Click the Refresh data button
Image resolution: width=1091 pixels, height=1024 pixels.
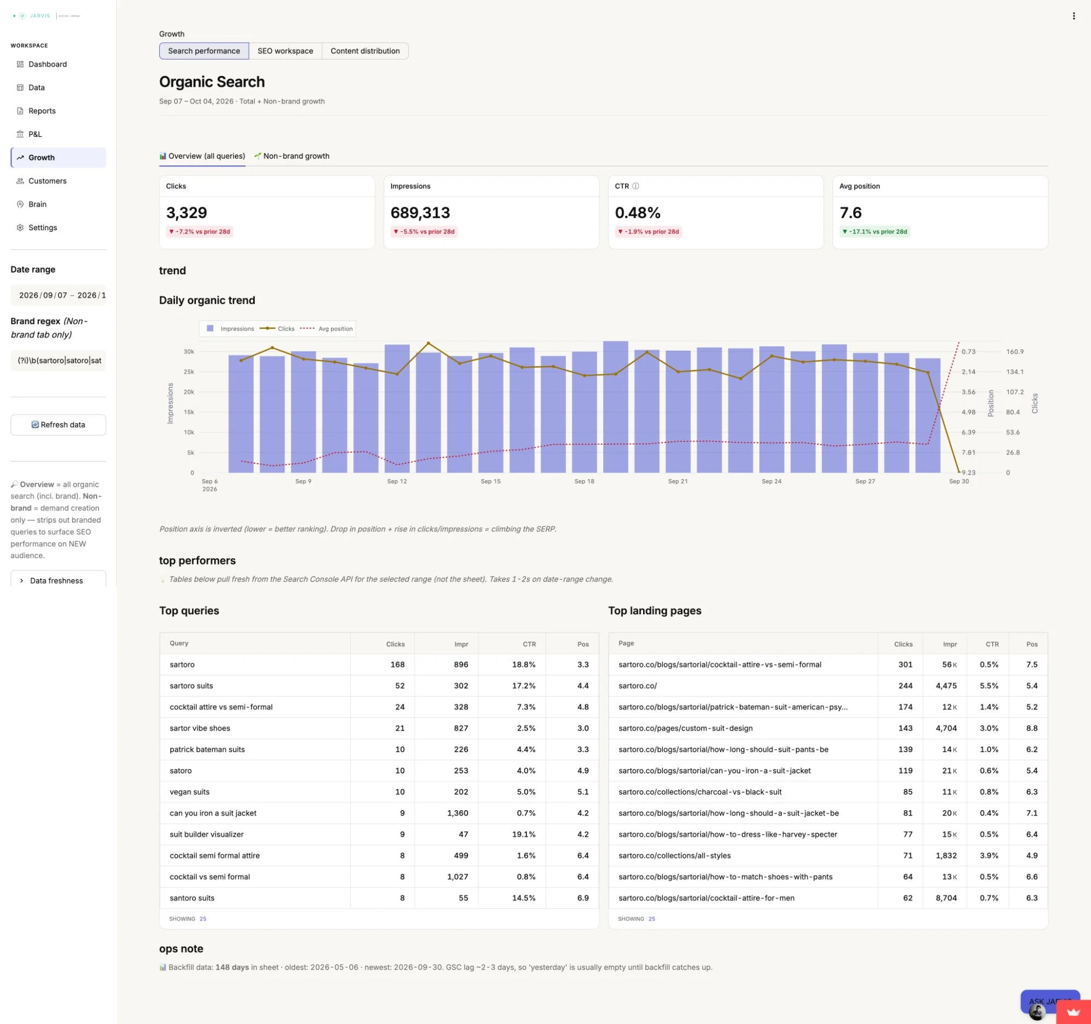click(58, 425)
